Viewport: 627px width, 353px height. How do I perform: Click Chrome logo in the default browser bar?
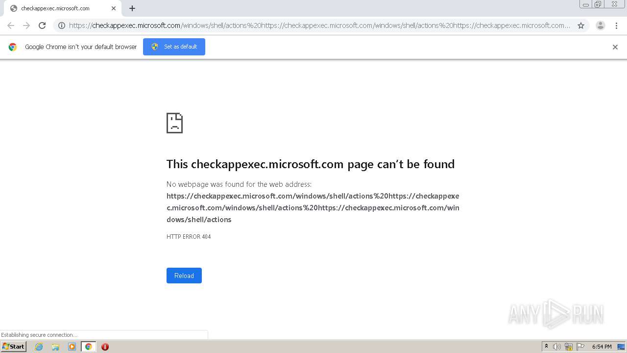coord(13,47)
